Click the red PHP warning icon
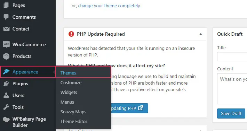 pos(71,34)
